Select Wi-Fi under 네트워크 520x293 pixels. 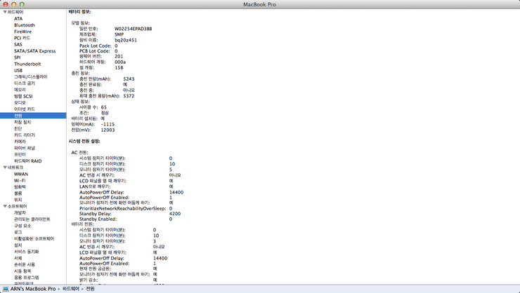(20, 180)
